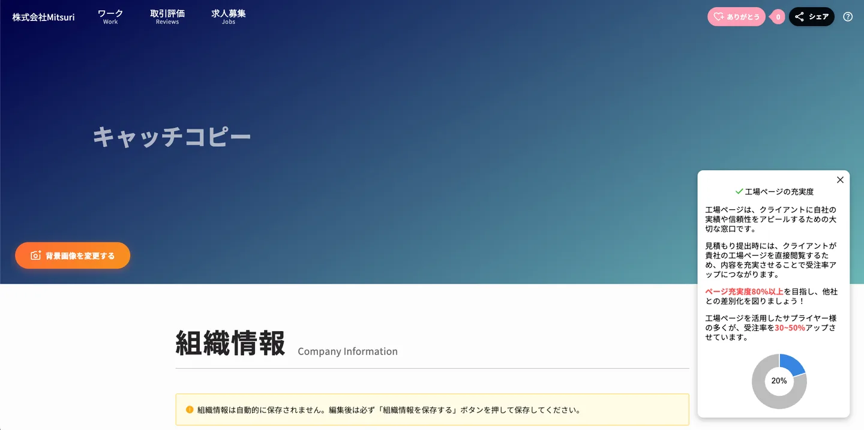This screenshot has height=430, width=864.
Task: Switch to the 求人募集 Jobs tab
Action: [x=229, y=17]
